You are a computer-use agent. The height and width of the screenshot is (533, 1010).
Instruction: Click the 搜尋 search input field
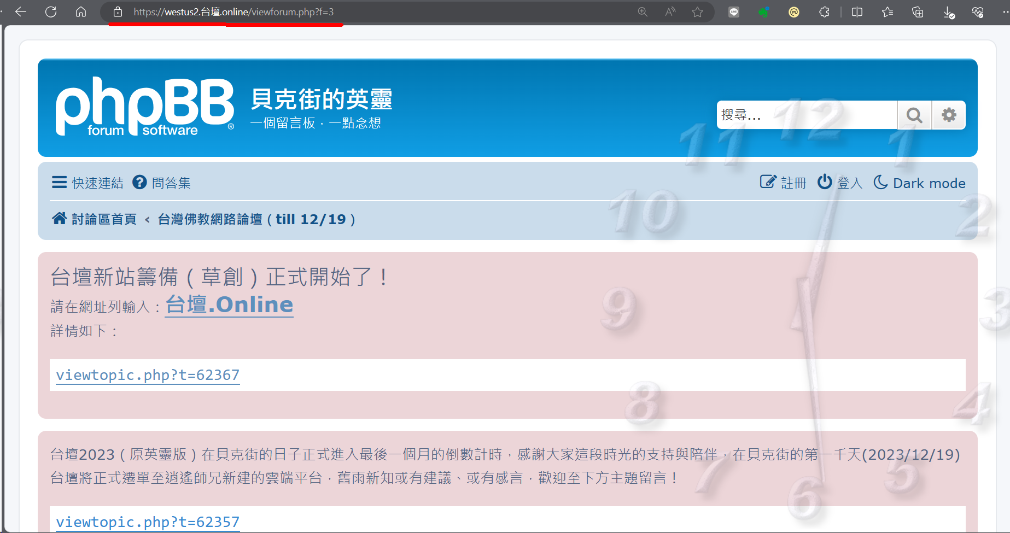pos(807,115)
